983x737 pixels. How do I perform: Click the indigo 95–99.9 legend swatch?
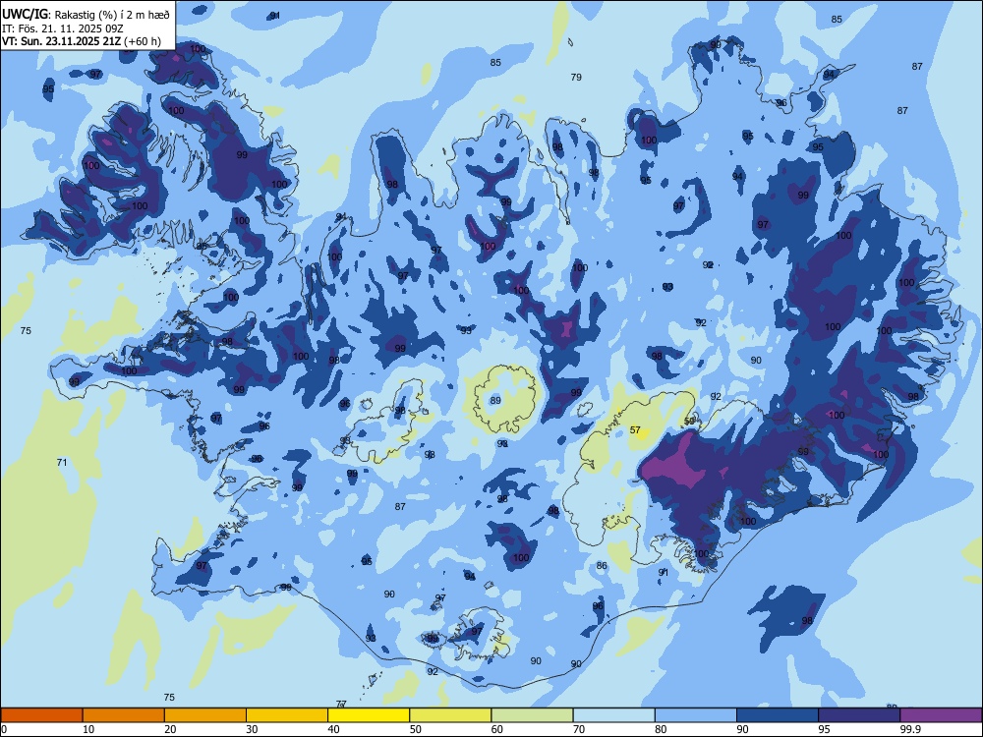(x=859, y=715)
